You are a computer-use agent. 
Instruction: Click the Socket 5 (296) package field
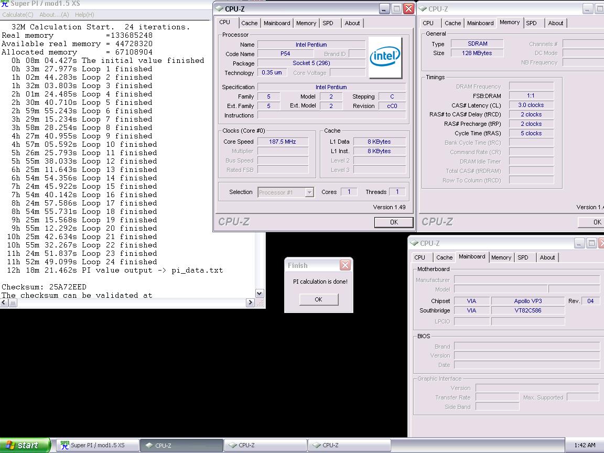(x=311, y=63)
